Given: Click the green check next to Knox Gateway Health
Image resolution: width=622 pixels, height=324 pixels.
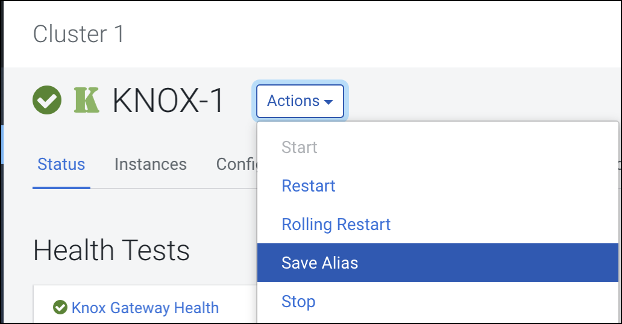Looking at the screenshot, I should coord(60,308).
